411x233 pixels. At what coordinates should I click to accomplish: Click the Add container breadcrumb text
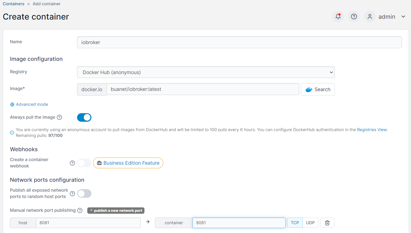(x=46, y=4)
